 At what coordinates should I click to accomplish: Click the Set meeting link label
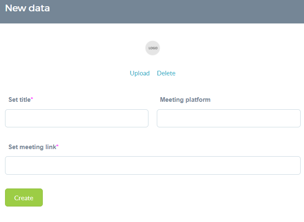(x=32, y=147)
